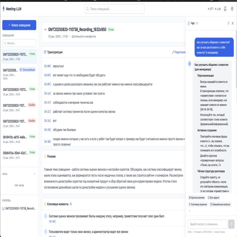
Task: Click the Фильтр meetings filter field
Action: tap(19, 43)
